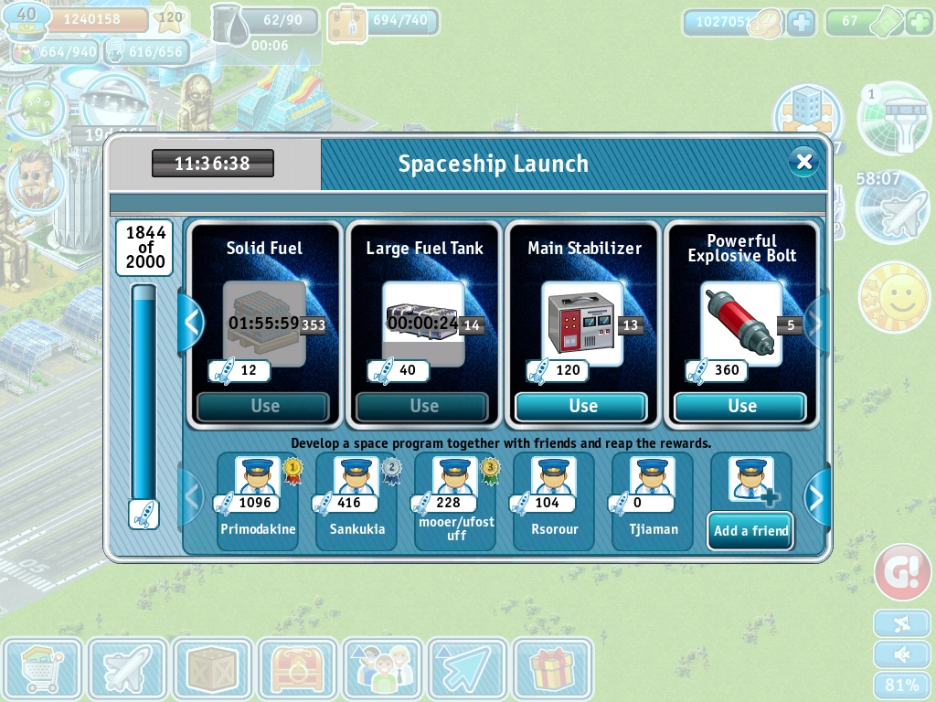This screenshot has height=702, width=936.
Task: Click the star badge showing 120
Action: (x=169, y=19)
